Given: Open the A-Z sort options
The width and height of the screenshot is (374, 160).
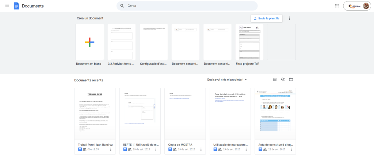Looking at the screenshot, I should click(x=283, y=79).
